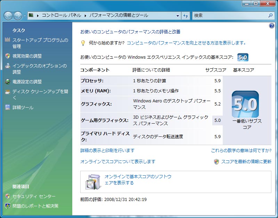Click the 詳細ツール icon in sidebar
Viewport: 278px width, 218px height.
tap(7, 107)
